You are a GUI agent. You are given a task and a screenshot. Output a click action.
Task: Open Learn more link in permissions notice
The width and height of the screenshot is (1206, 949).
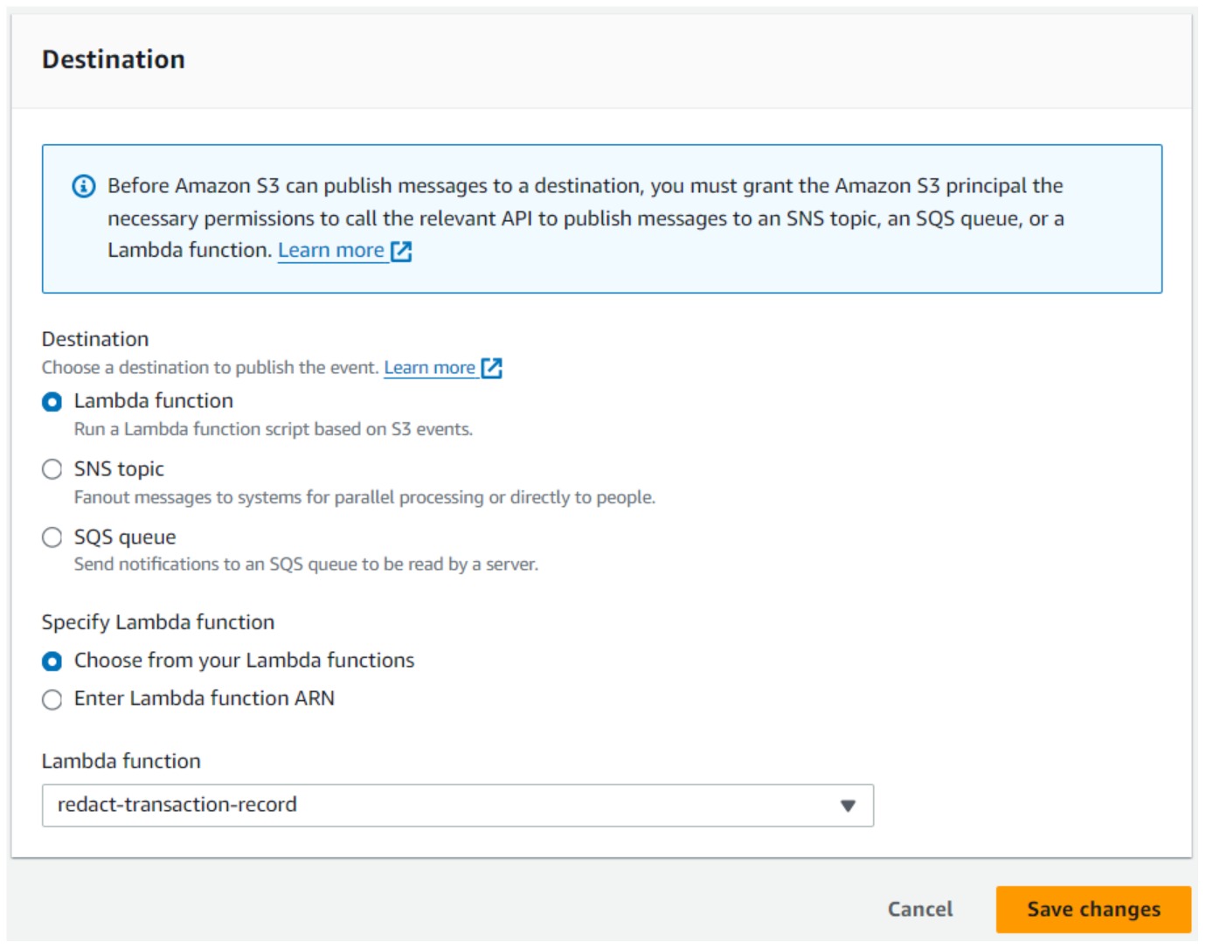331,251
